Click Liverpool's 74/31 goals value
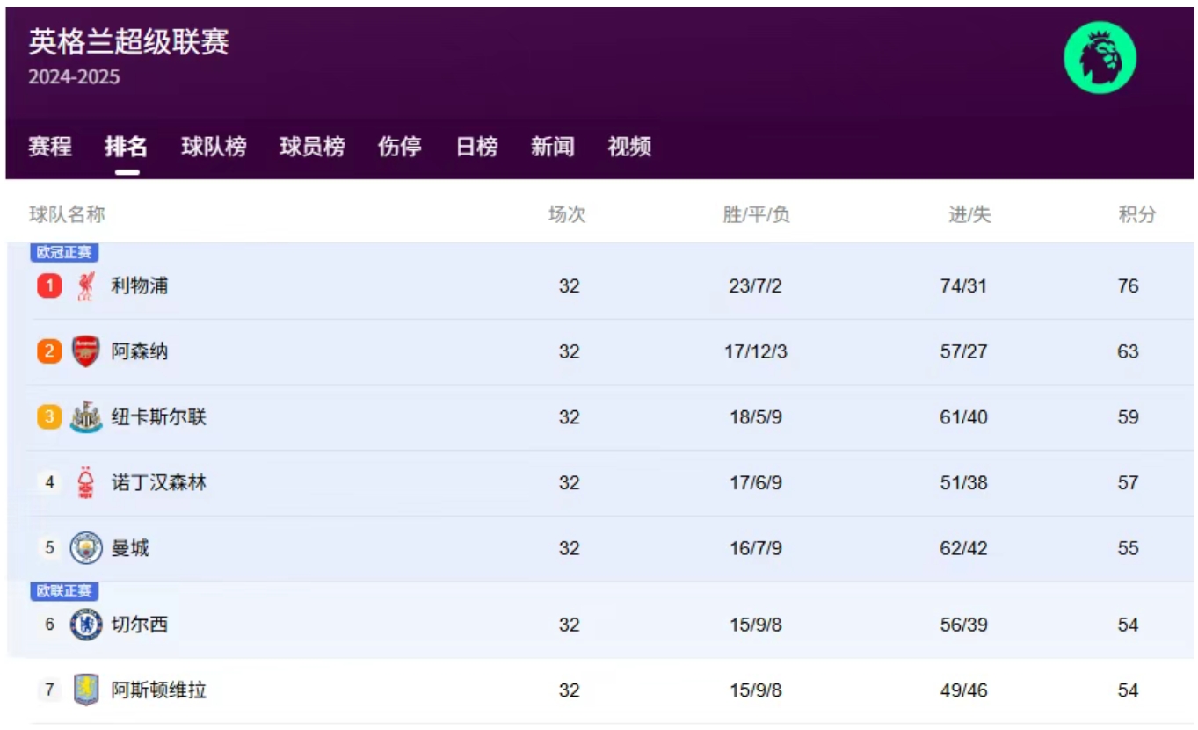The height and width of the screenshot is (730, 1198). coord(963,286)
